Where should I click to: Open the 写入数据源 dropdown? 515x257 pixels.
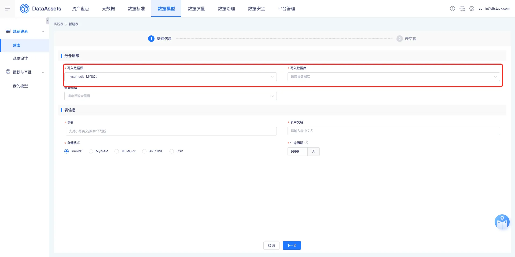[x=171, y=77]
